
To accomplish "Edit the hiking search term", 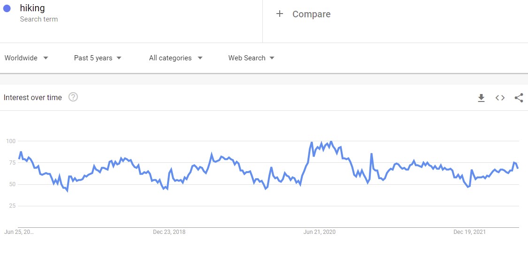I will pyautogui.click(x=32, y=8).
